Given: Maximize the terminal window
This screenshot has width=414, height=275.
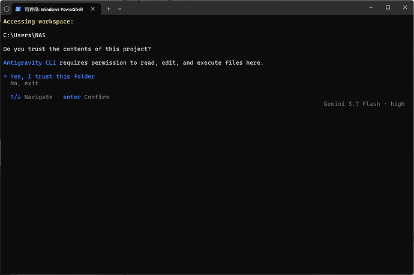Looking at the screenshot, I should (x=388, y=7).
